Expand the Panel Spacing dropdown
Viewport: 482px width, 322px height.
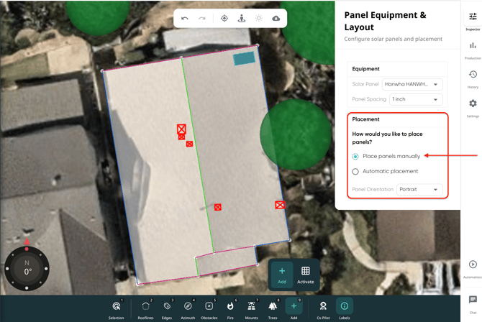click(x=416, y=99)
